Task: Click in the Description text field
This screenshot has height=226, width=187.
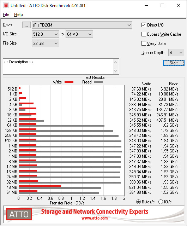Action: coord(58,66)
